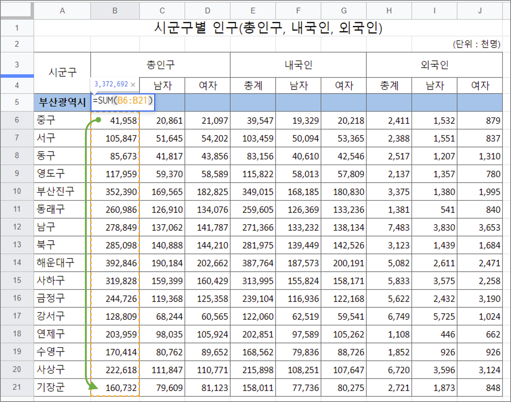
Task: Select row 12 header
Action: [17, 227]
